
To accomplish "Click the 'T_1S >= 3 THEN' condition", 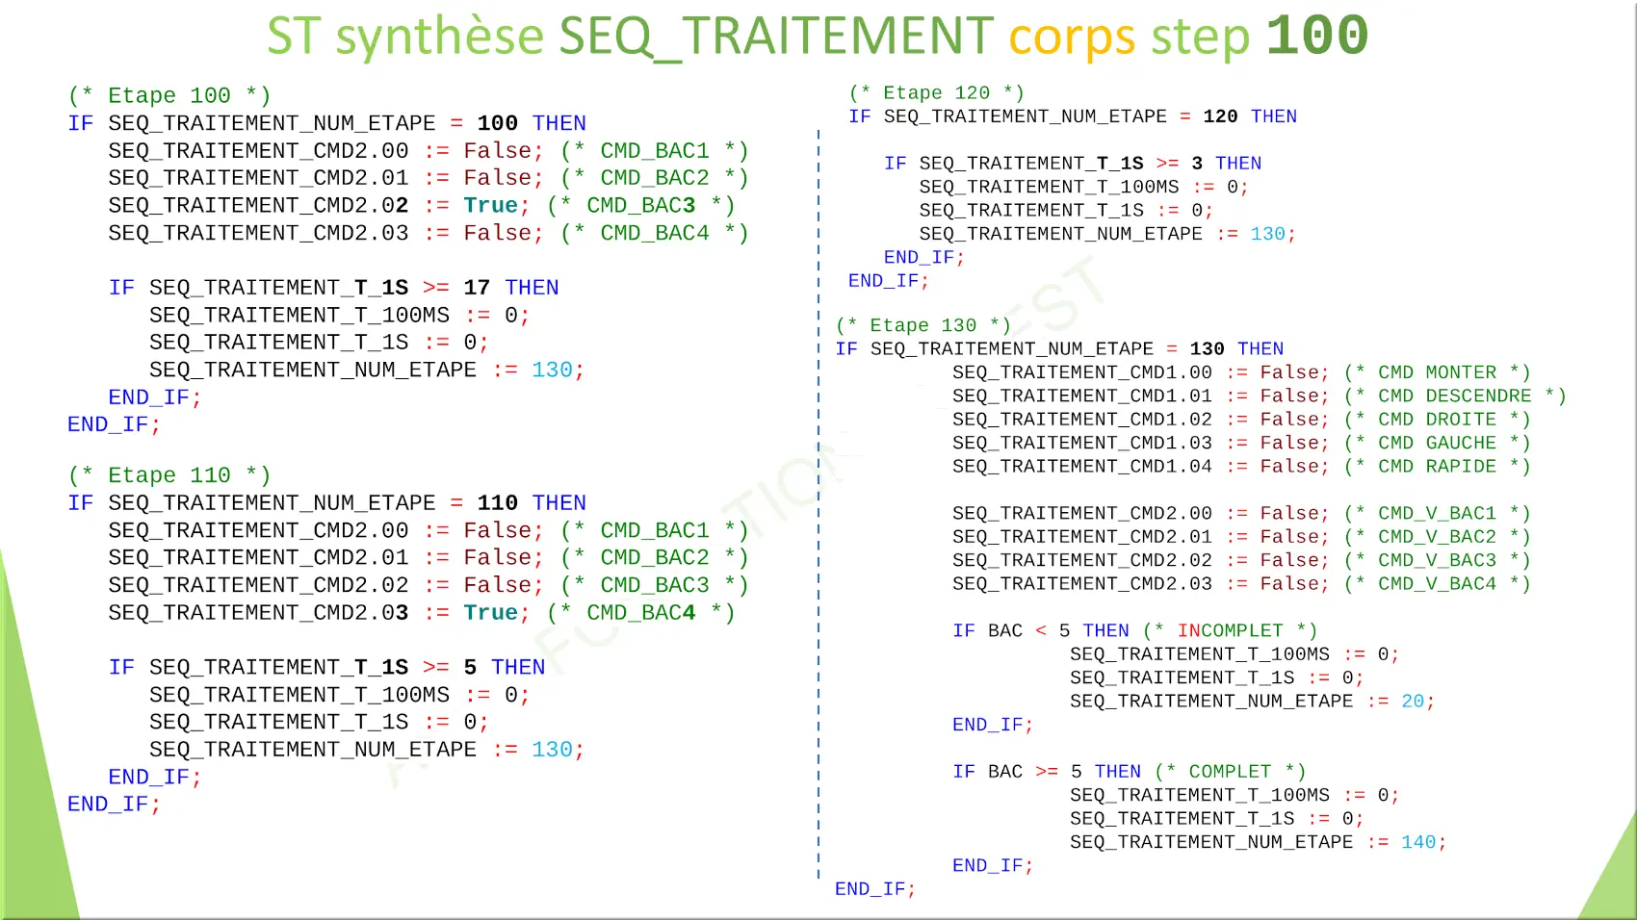I will pyautogui.click(x=1073, y=164).
